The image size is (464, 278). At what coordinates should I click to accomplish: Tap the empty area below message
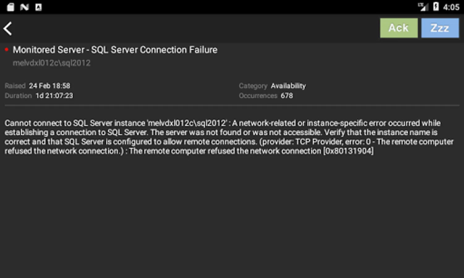(232, 216)
